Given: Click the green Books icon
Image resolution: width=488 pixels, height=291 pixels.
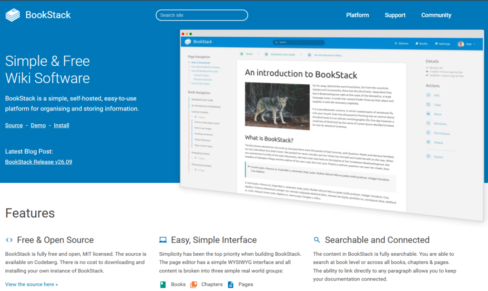Looking at the screenshot, I should (163, 284).
